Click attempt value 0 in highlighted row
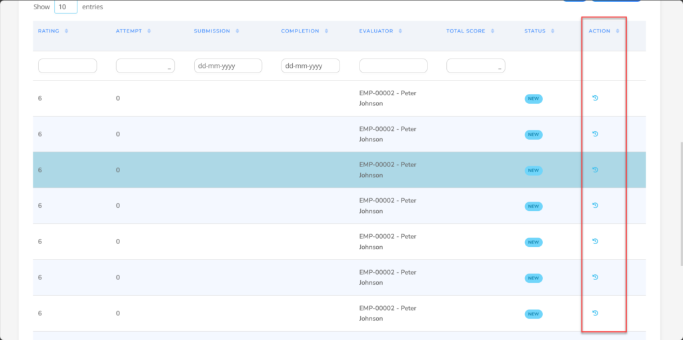Screen dimensions: 683x340 [117, 170]
